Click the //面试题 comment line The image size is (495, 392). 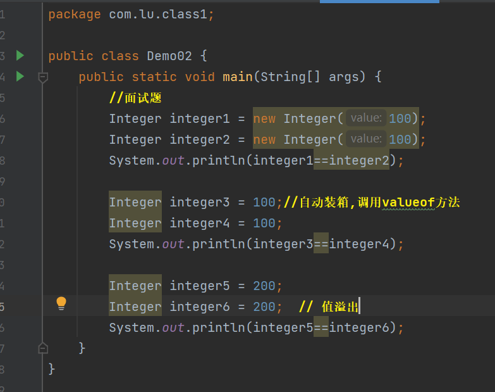(x=135, y=98)
